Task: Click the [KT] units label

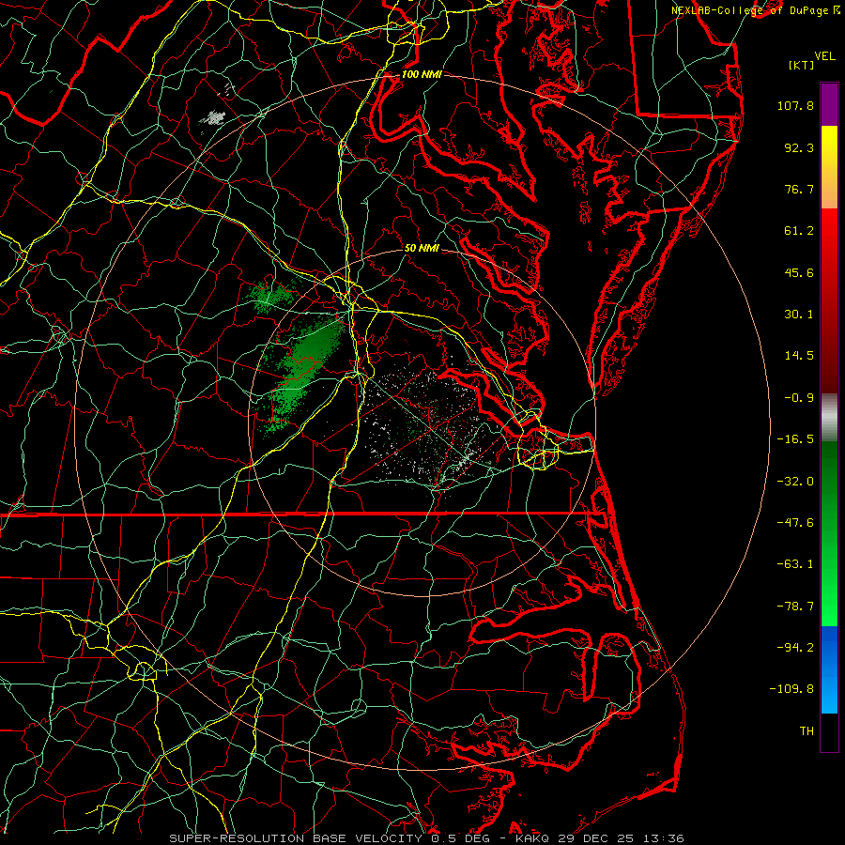Action: click(801, 65)
